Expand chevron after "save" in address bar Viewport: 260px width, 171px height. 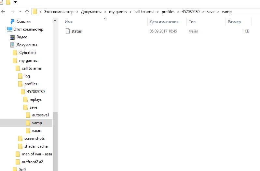(x=218, y=12)
